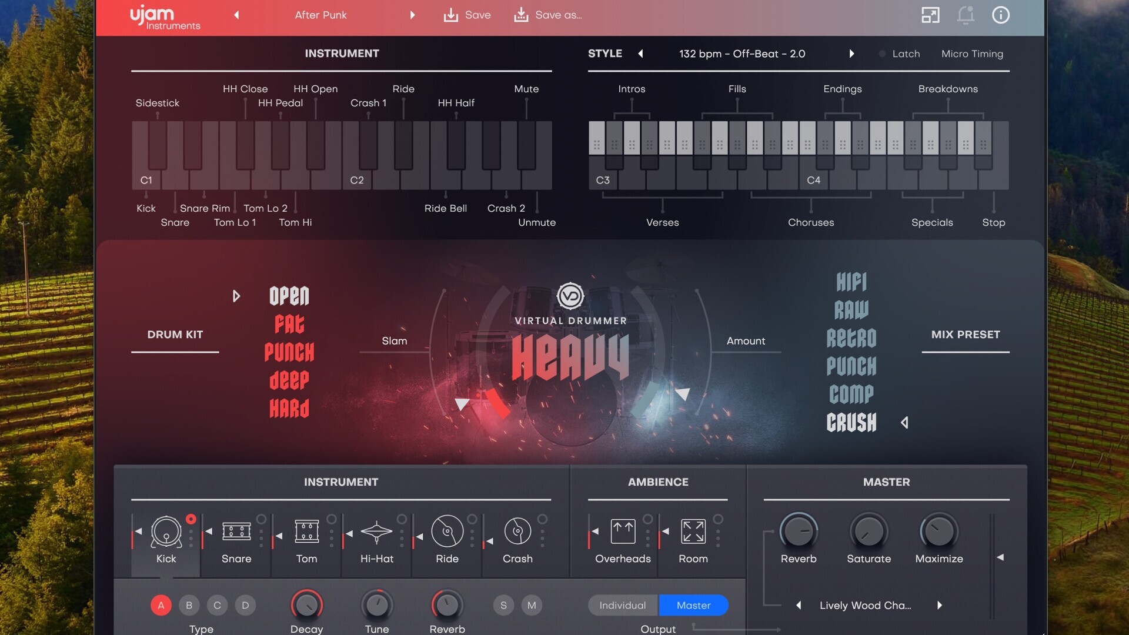Enable the Latch option

(899, 54)
